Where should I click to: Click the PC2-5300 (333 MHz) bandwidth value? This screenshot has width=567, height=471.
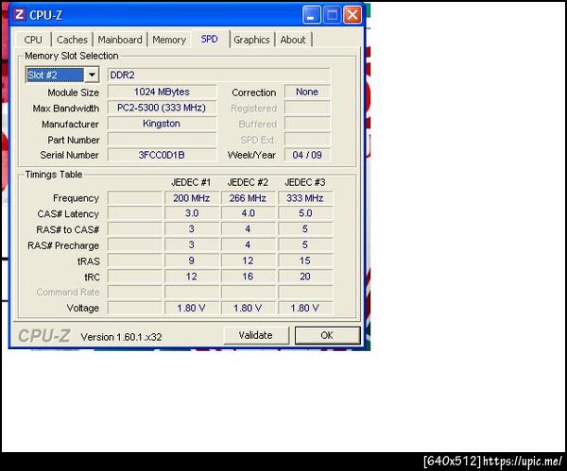pos(162,108)
